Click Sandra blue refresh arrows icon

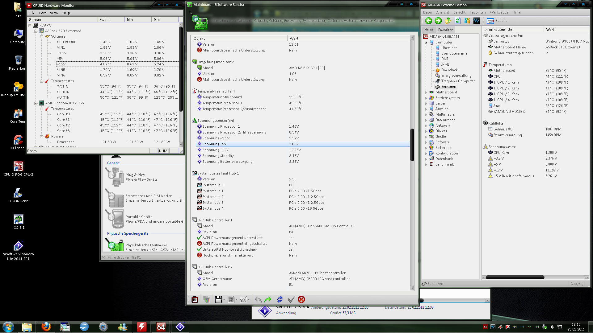(280, 299)
